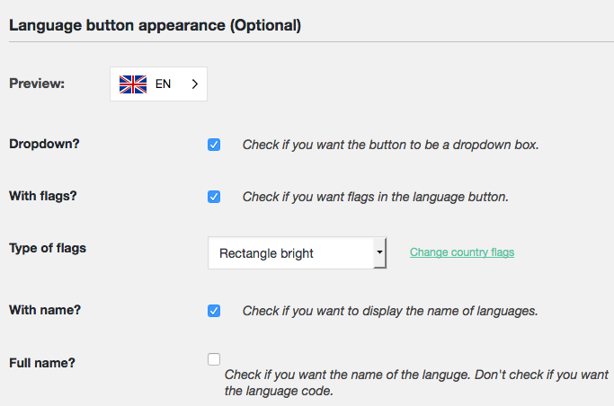The image size is (614, 406).
Task: Open the Rectangle bright flag type dropdown
Action: click(289, 253)
